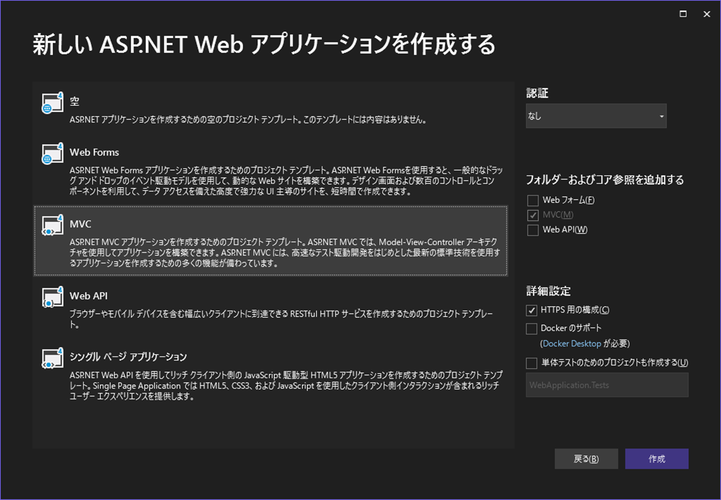Open the 認証 dropdown showing なし
The height and width of the screenshot is (500, 721).
click(x=596, y=116)
